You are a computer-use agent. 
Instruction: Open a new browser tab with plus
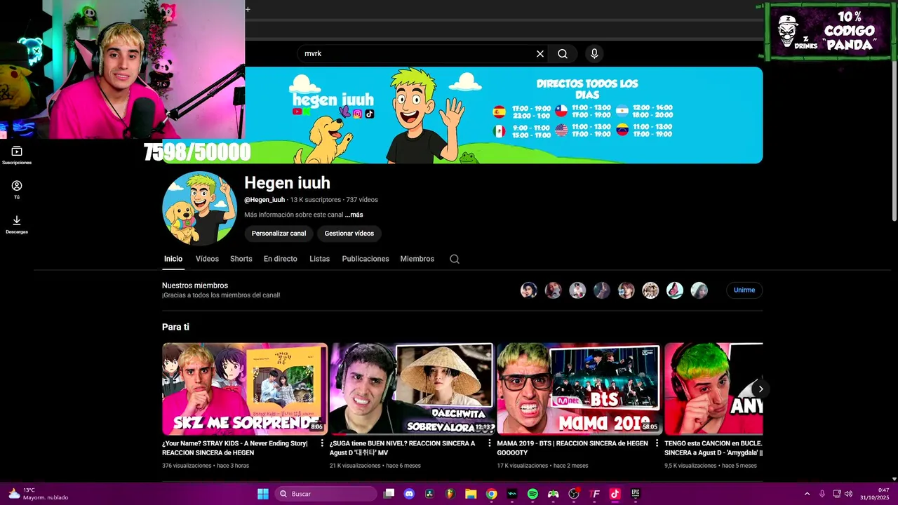click(248, 9)
